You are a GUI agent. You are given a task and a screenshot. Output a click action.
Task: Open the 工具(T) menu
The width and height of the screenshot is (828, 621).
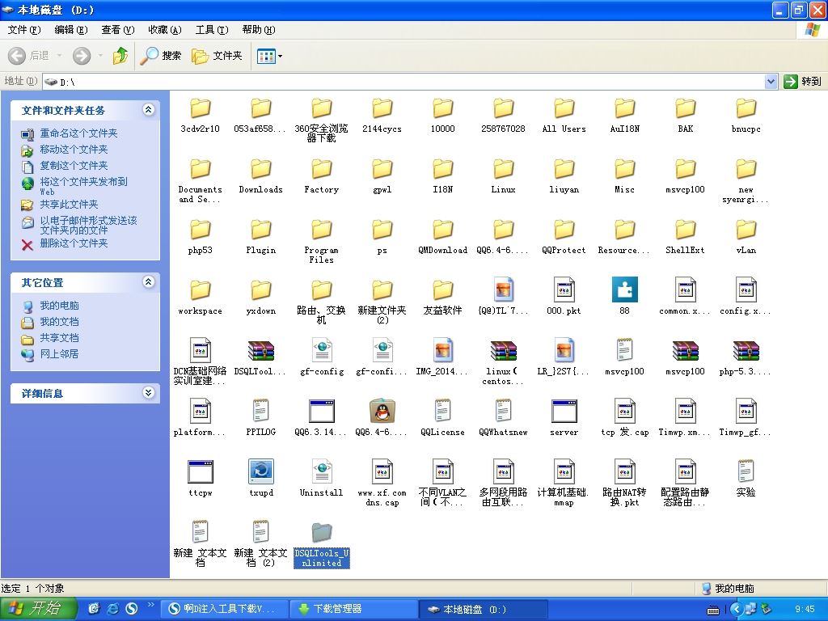point(212,30)
